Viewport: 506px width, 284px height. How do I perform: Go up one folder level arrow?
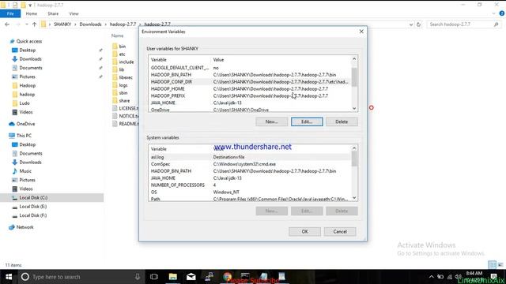click(34, 24)
